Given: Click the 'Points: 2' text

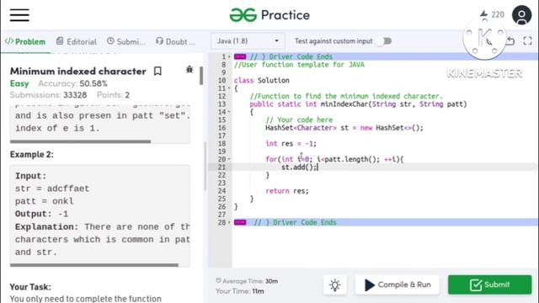Looking at the screenshot, I should tap(113, 95).
